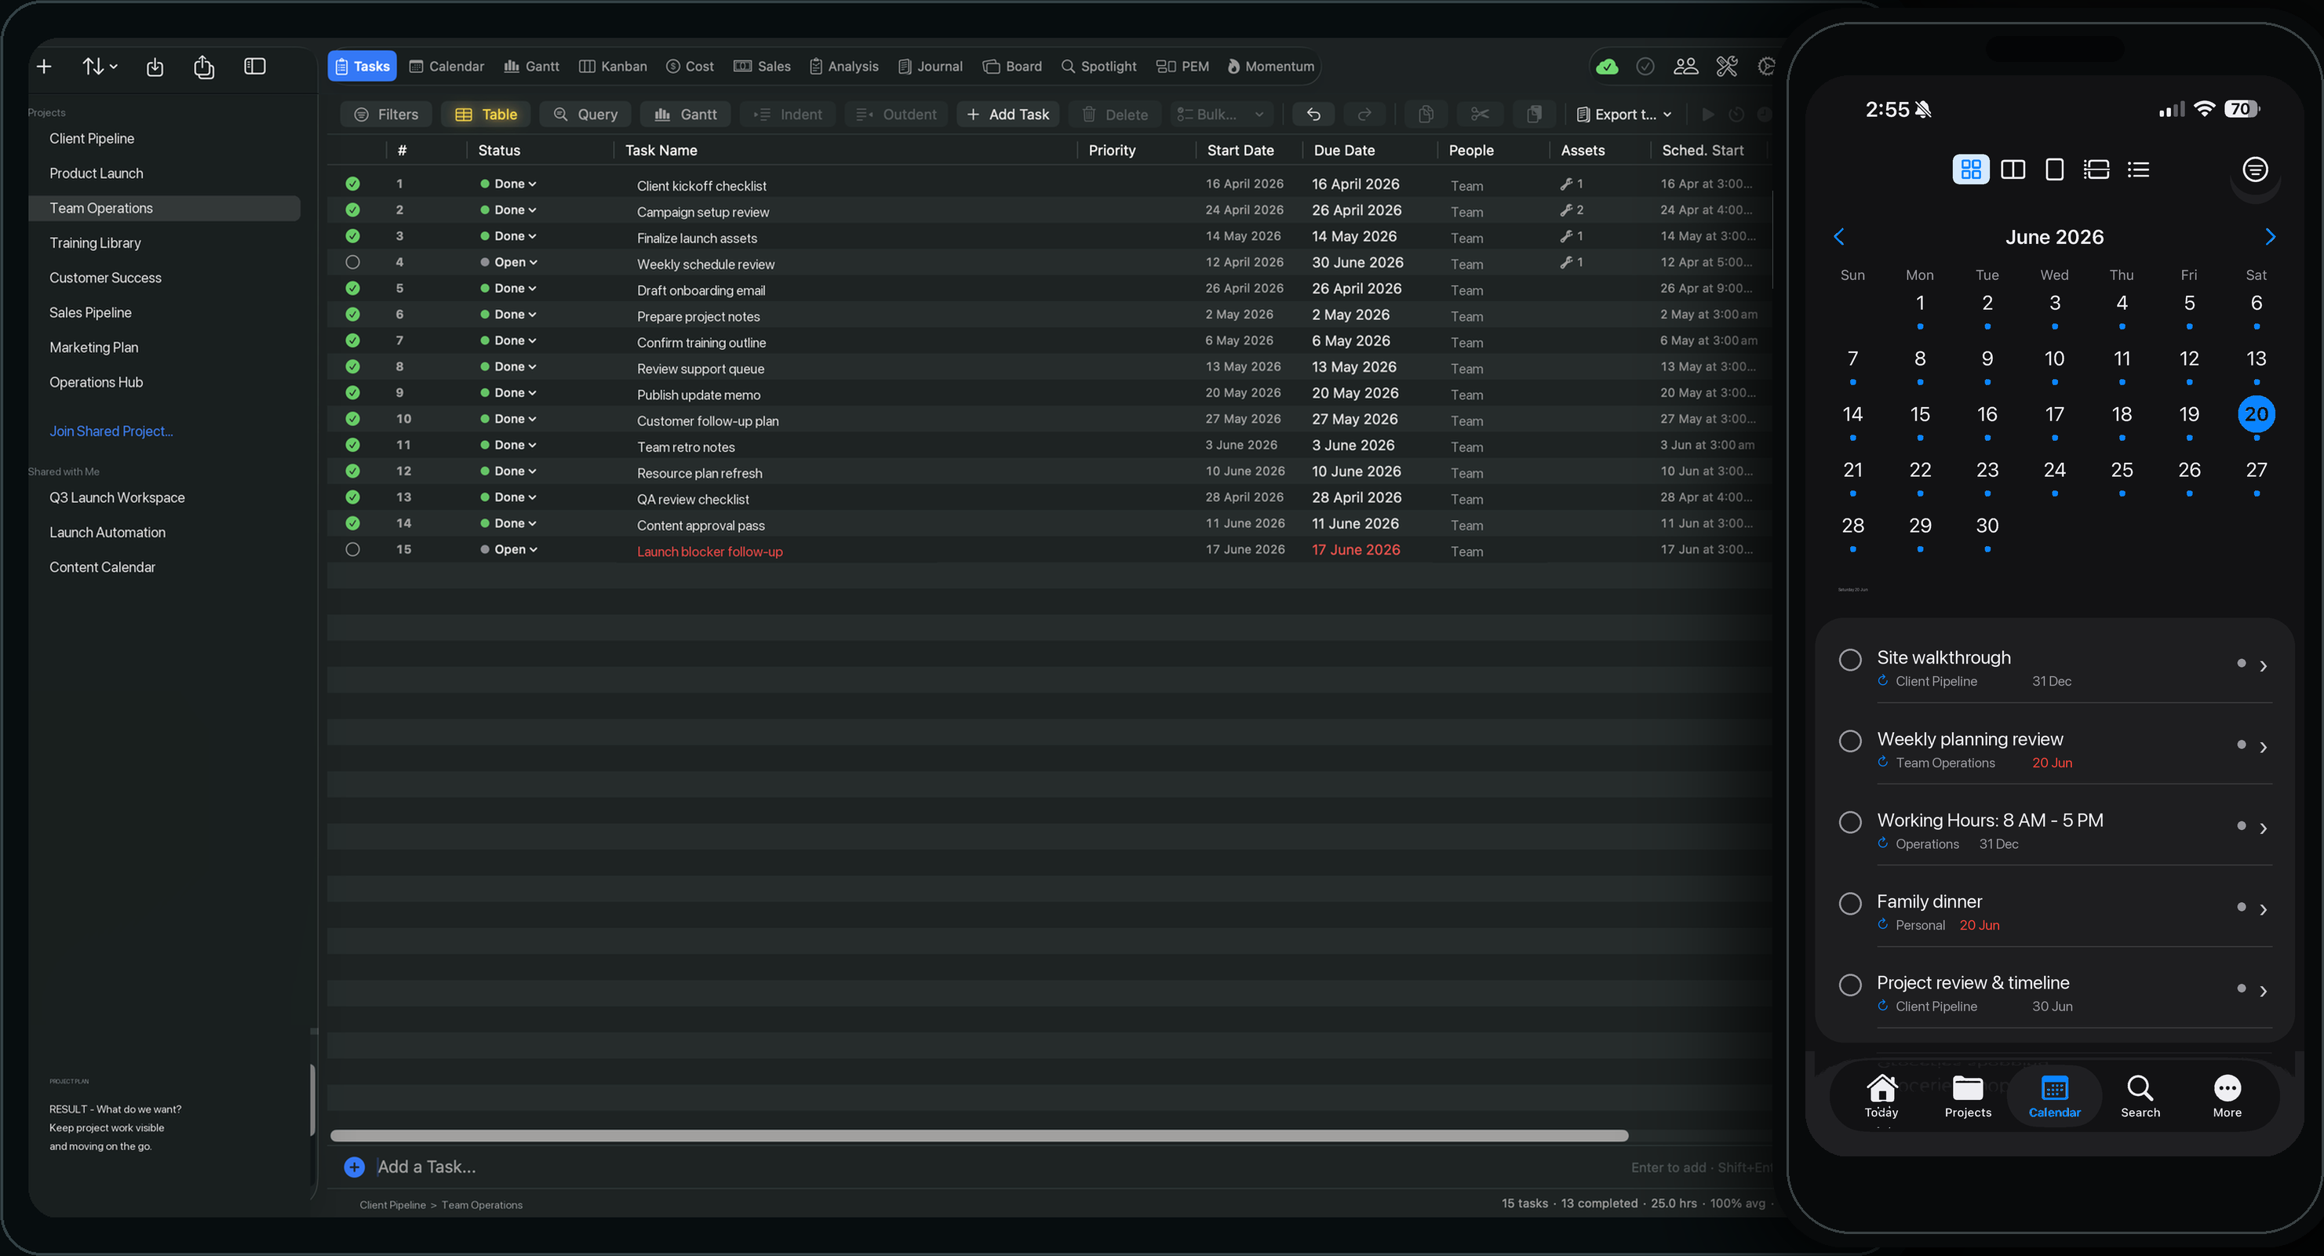Open the Bulk actions dropdown

[x=1222, y=115]
